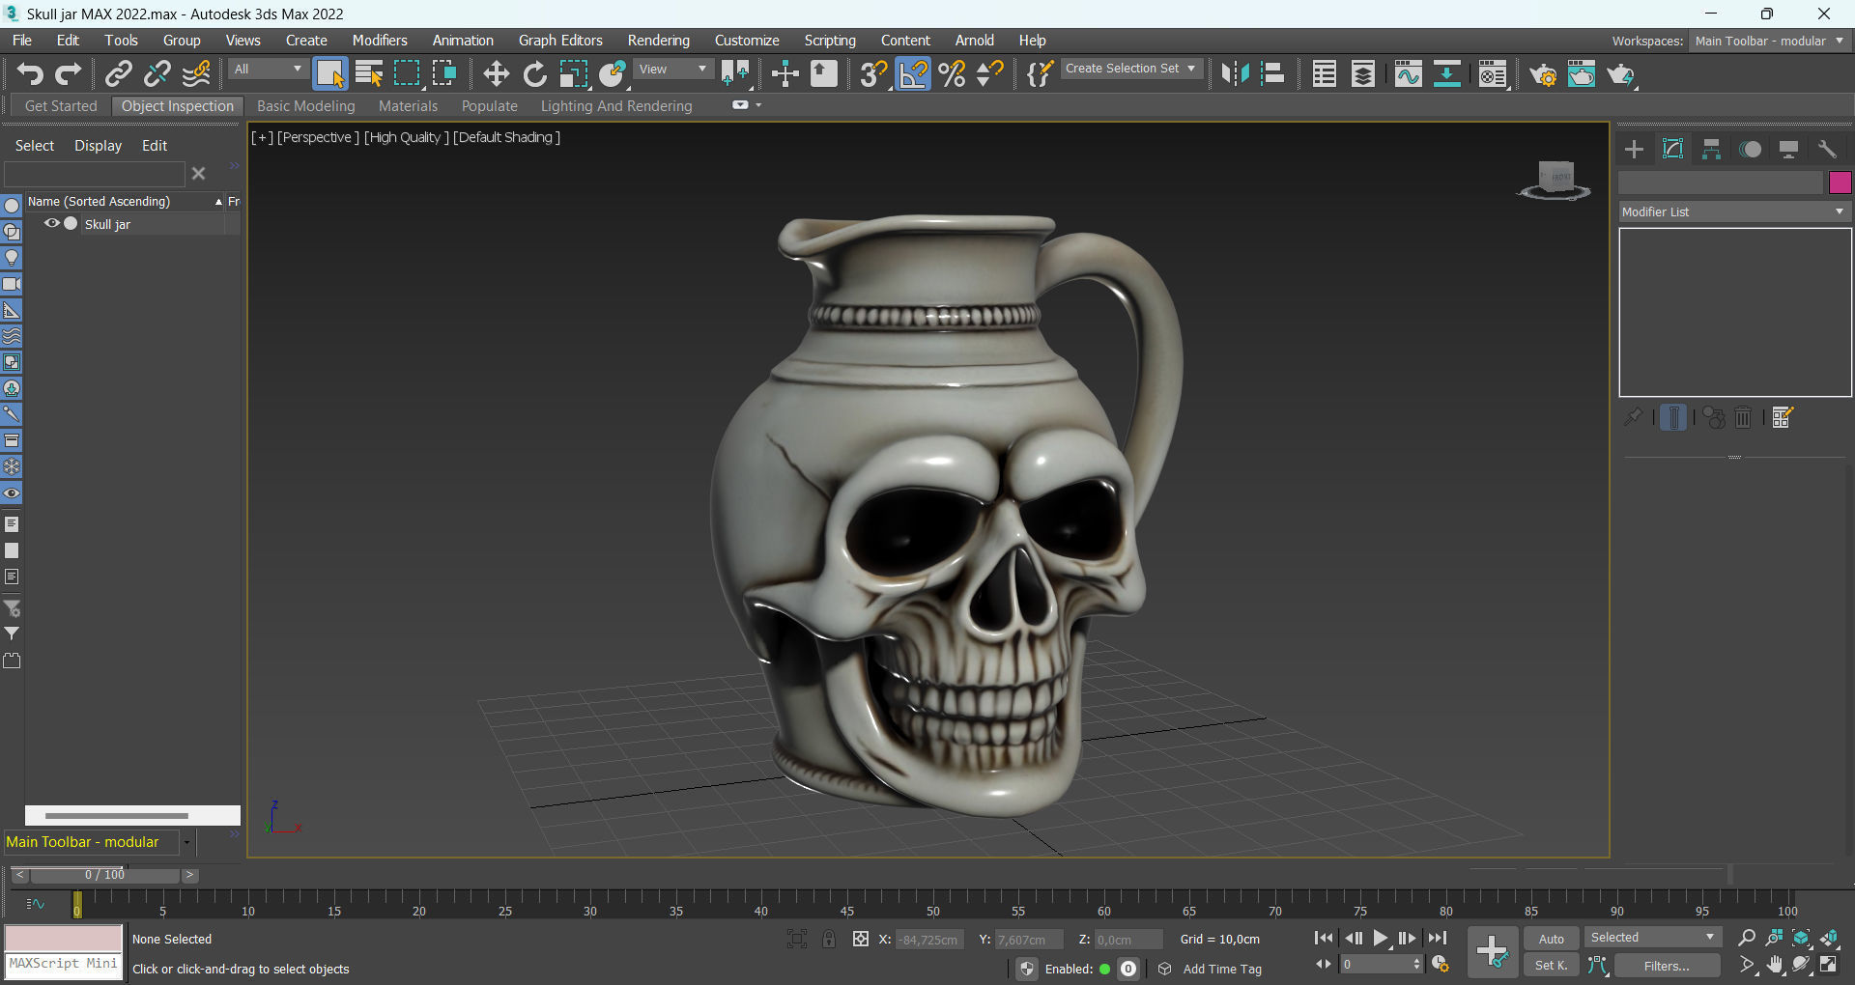The image size is (1855, 985).
Task: Click the magenta object color swatch
Action: [1840, 183]
